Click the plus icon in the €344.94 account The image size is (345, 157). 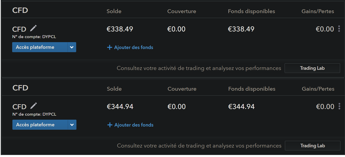pos(110,125)
